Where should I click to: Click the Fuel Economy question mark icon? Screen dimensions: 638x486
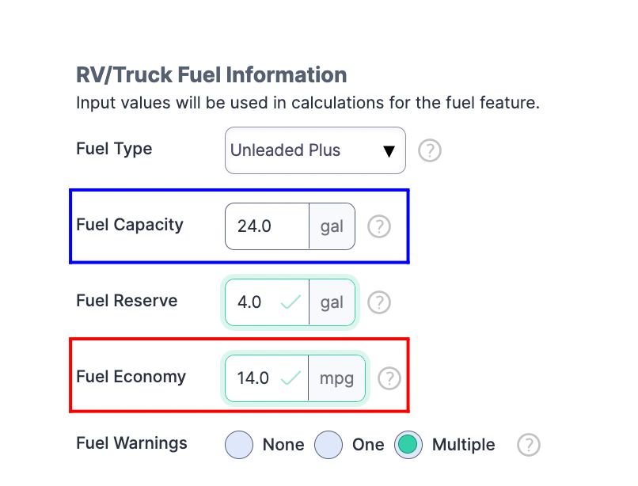pyautogui.click(x=389, y=378)
